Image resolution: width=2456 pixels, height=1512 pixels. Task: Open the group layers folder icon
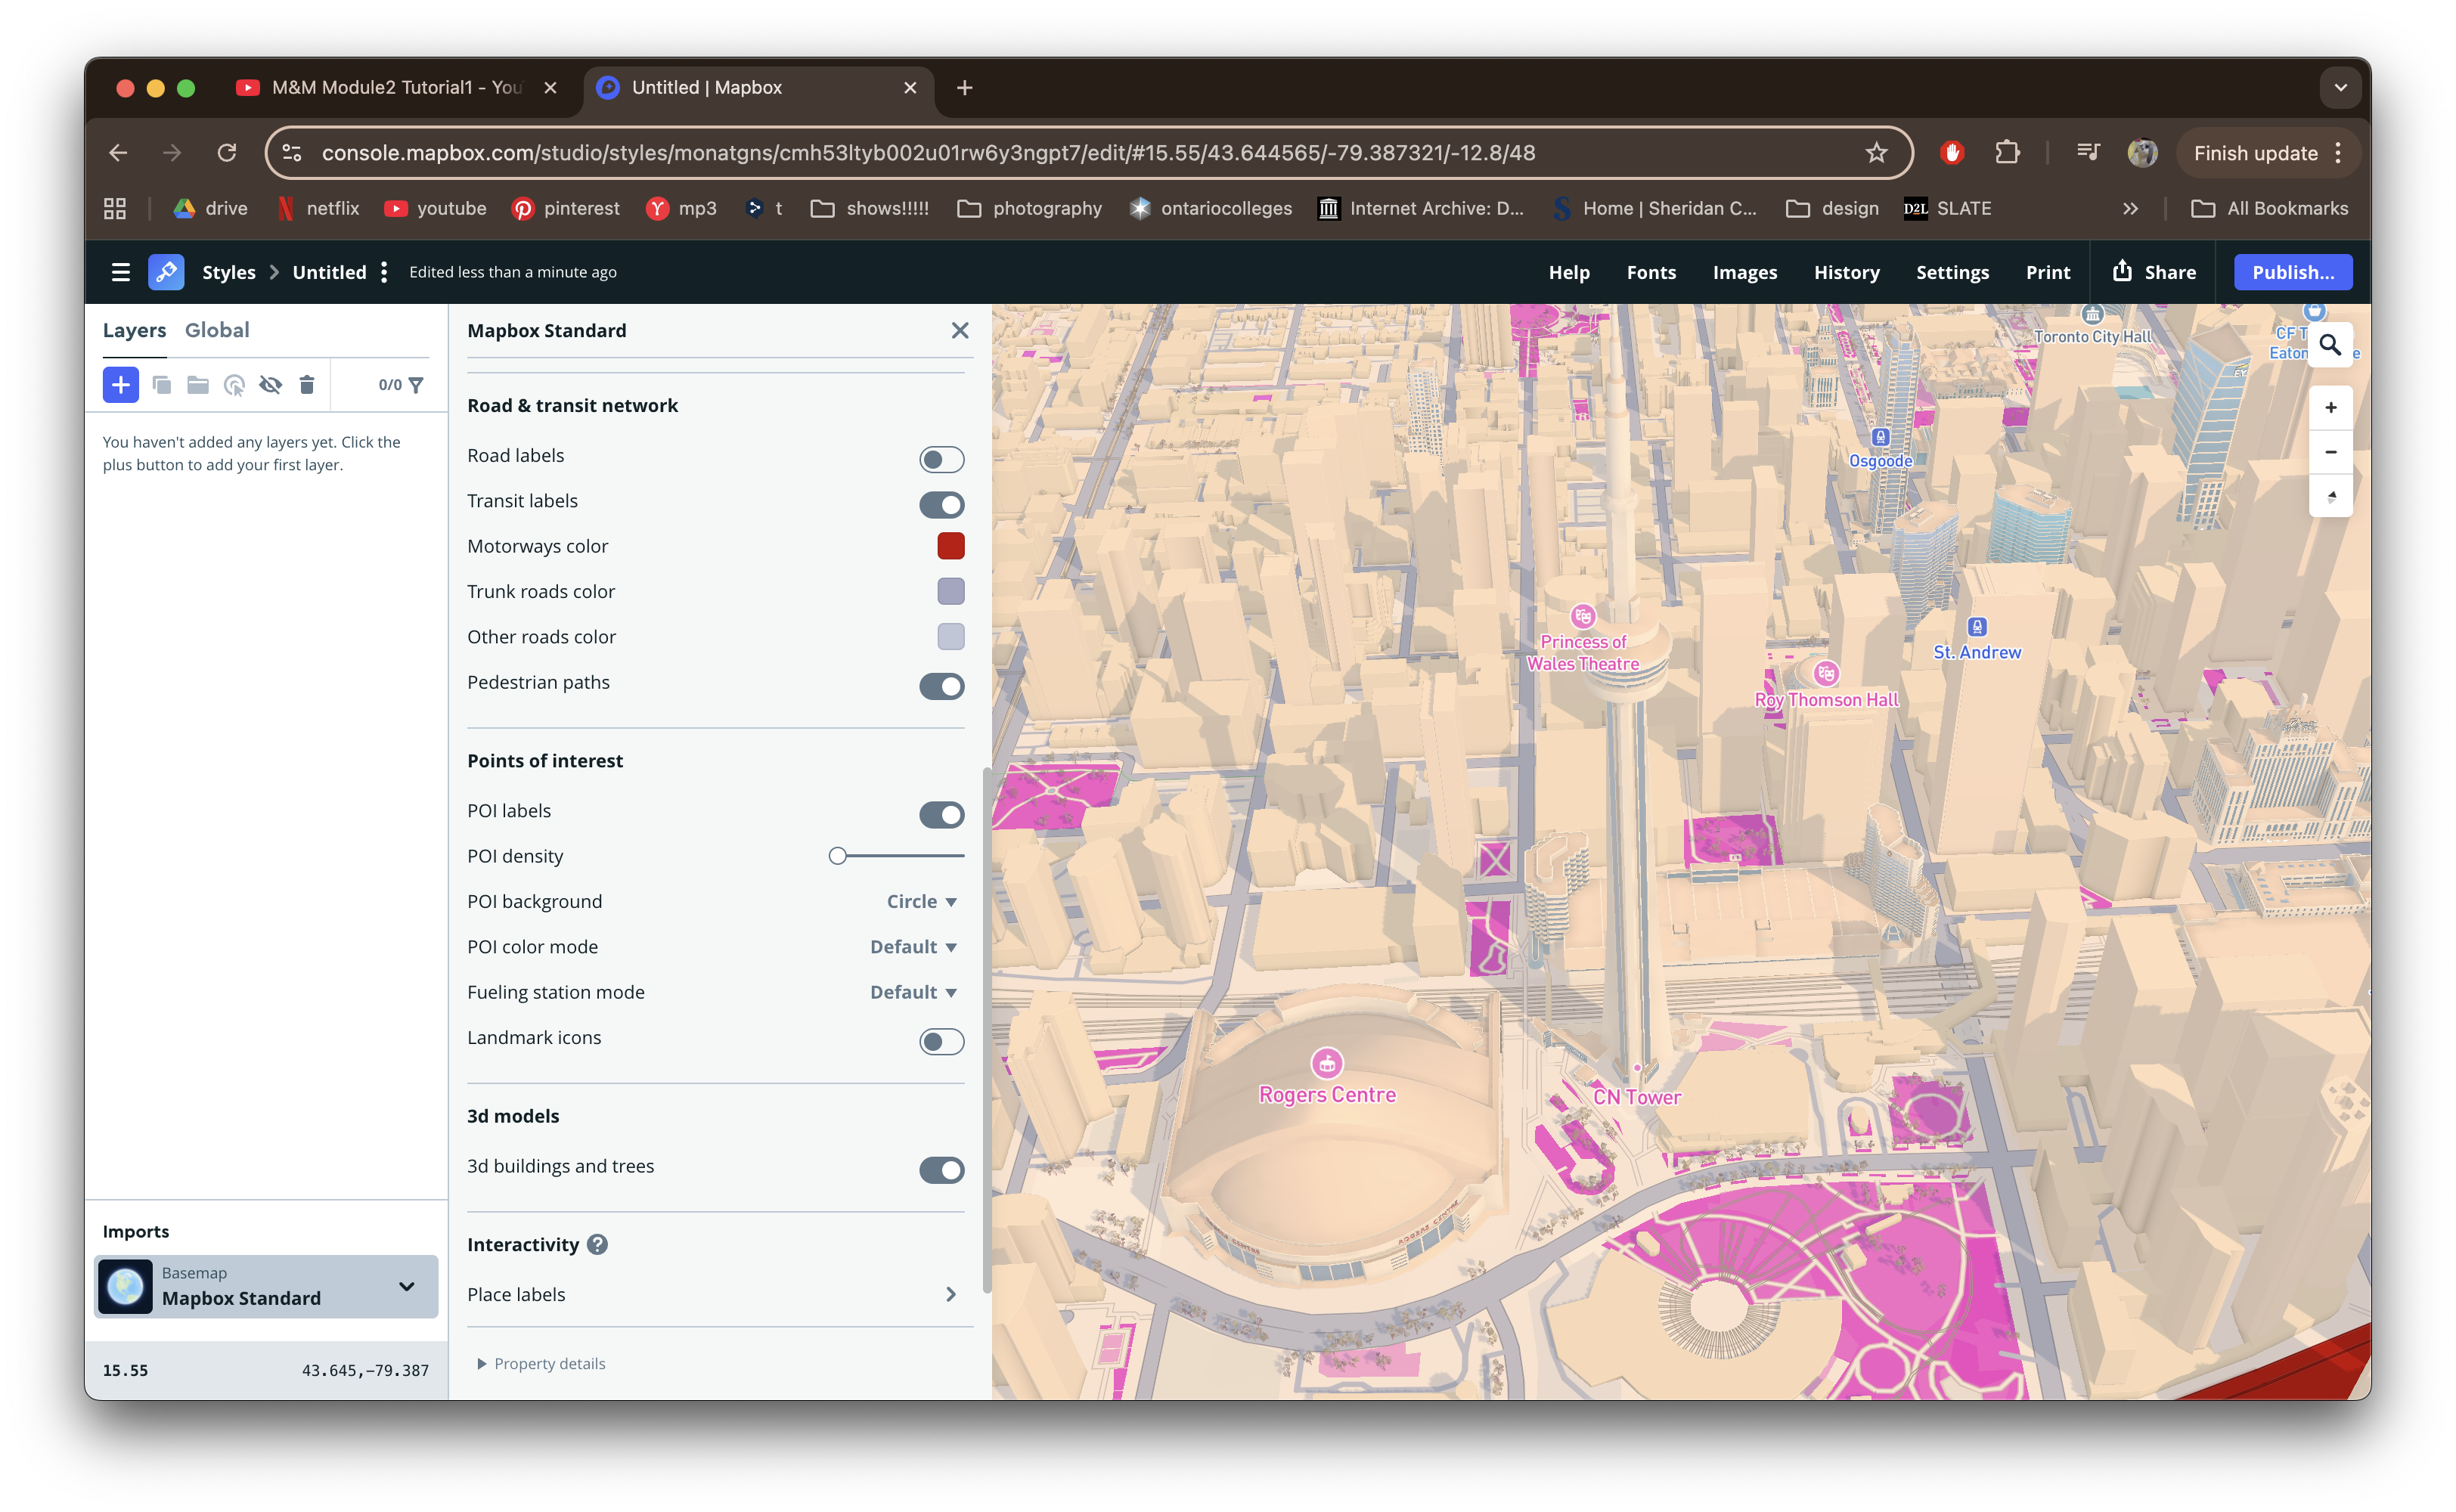pos(197,385)
